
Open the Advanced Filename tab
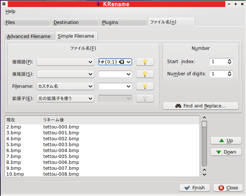(x=29, y=36)
